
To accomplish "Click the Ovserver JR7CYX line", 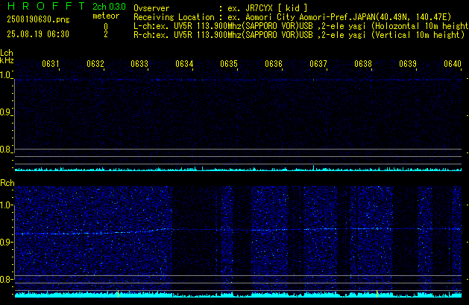I will [x=221, y=8].
